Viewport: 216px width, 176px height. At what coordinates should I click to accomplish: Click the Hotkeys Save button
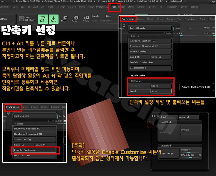coord(161,91)
